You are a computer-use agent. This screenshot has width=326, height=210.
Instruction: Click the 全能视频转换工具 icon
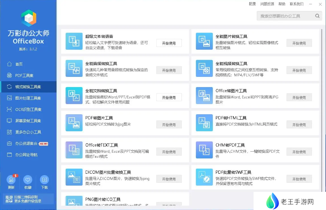pyautogui.click(x=204, y=69)
